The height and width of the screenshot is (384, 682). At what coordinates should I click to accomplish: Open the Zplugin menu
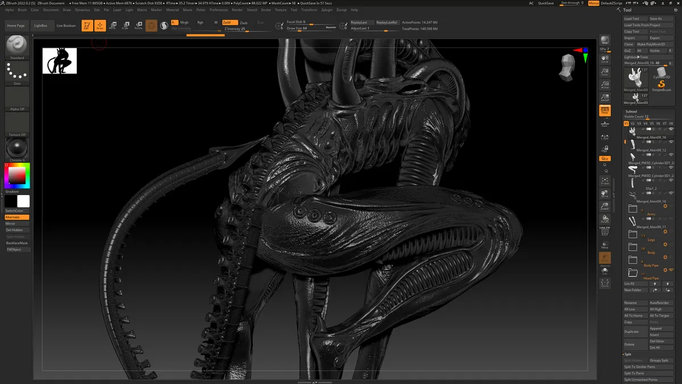(x=327, y=10)
